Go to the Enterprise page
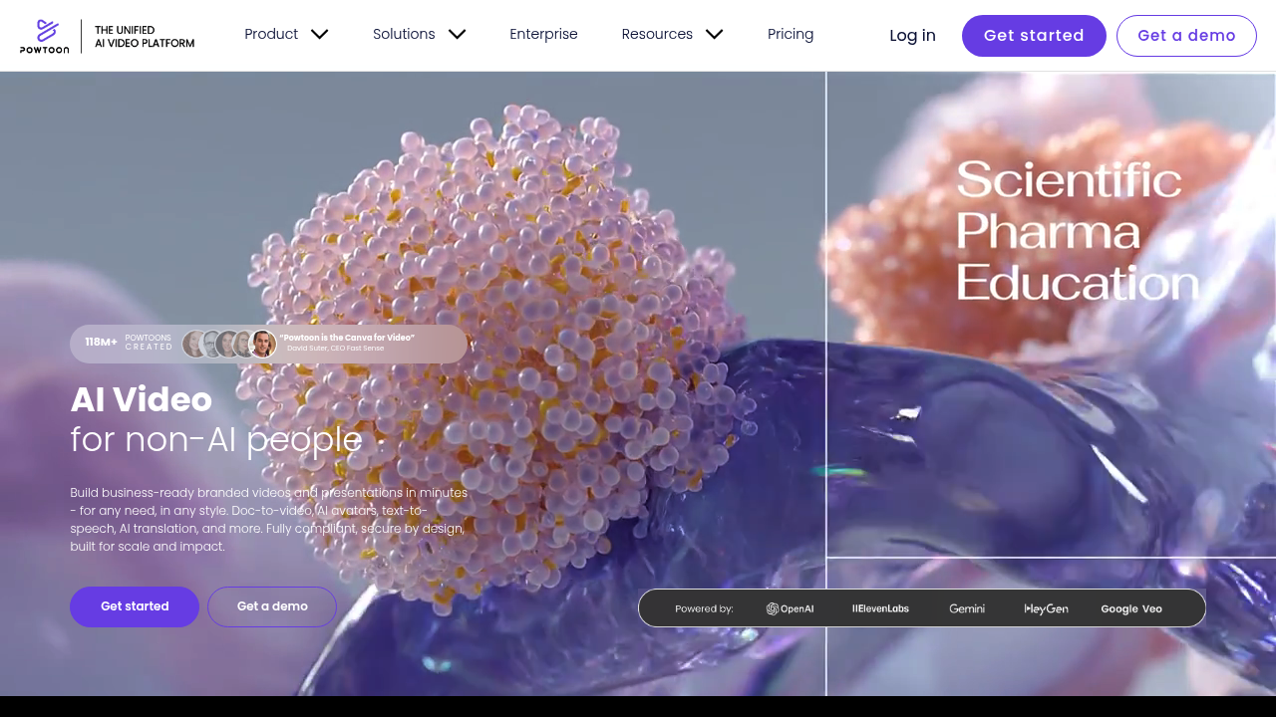This screenshot has height=717, width=1276. tap(543, 34)
